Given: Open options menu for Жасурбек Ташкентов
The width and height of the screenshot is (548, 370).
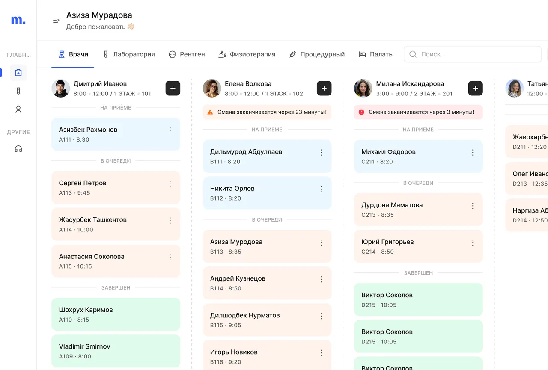Looking at the screenshot, I should click(x=170, y=220).
